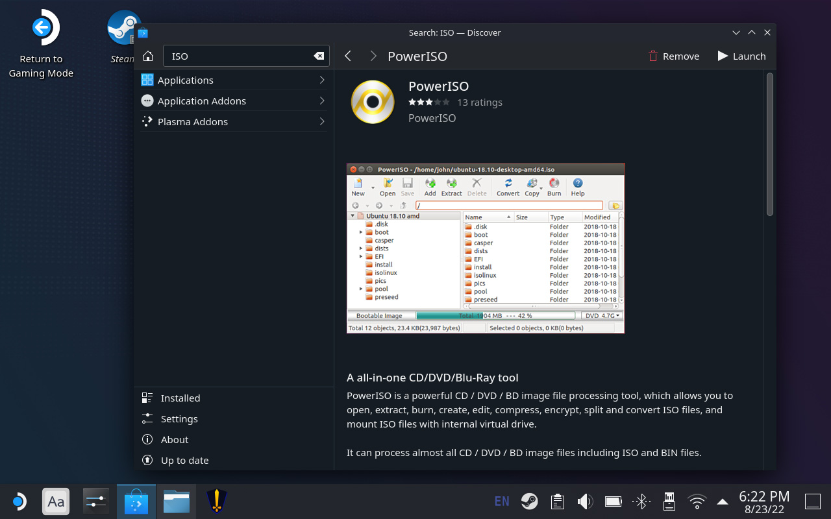Image resolution: width=831 pixels, height=519 pixels.
Task: Click the heading A all-in-one CD/DVD/Blu-Ray tool
Action: 432,378
